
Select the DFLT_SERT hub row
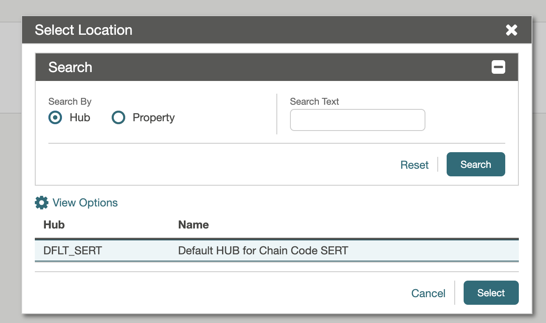click(x=277, y=251)
